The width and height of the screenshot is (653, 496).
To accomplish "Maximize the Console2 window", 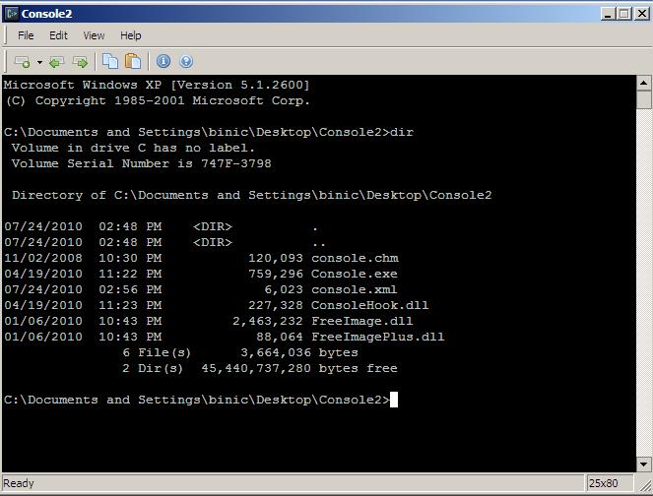I will 623,14.
